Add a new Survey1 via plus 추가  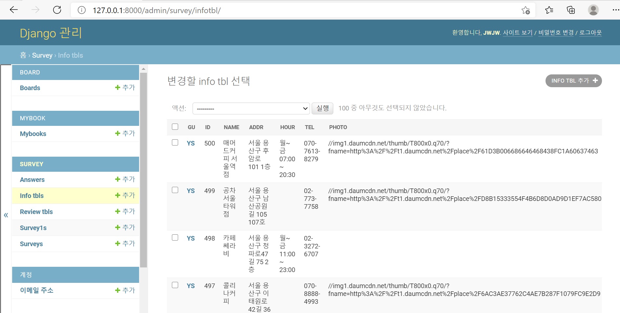click(125, 227)
